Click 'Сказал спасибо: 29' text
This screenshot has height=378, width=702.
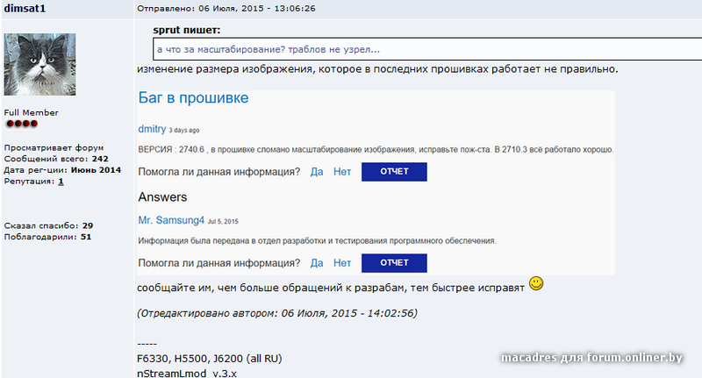48,226
